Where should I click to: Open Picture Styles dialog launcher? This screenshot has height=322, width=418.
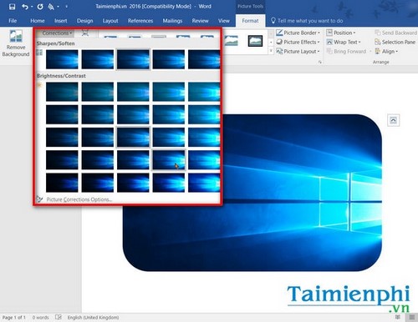click(x=320, y=62)
